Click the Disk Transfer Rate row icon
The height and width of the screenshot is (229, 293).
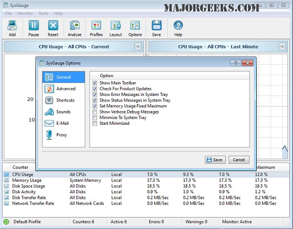point(6,197)
